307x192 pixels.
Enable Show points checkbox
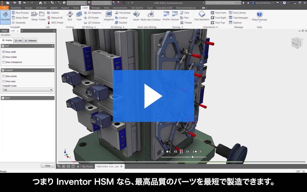(4, 76)
